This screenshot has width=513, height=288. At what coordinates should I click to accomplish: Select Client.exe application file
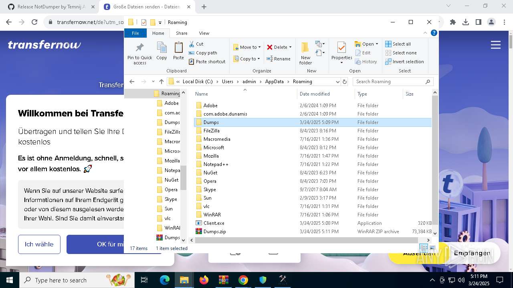(214, 223)
